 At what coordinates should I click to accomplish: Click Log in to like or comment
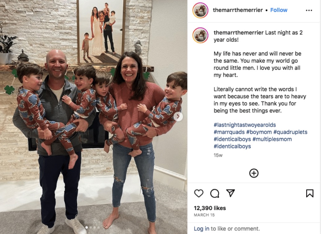201,228
